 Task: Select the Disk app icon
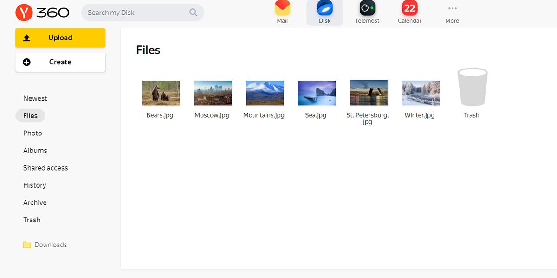coord(325,8)
